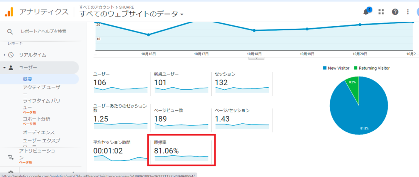Click the 10月18日 data point on chart

click(254, 30)
